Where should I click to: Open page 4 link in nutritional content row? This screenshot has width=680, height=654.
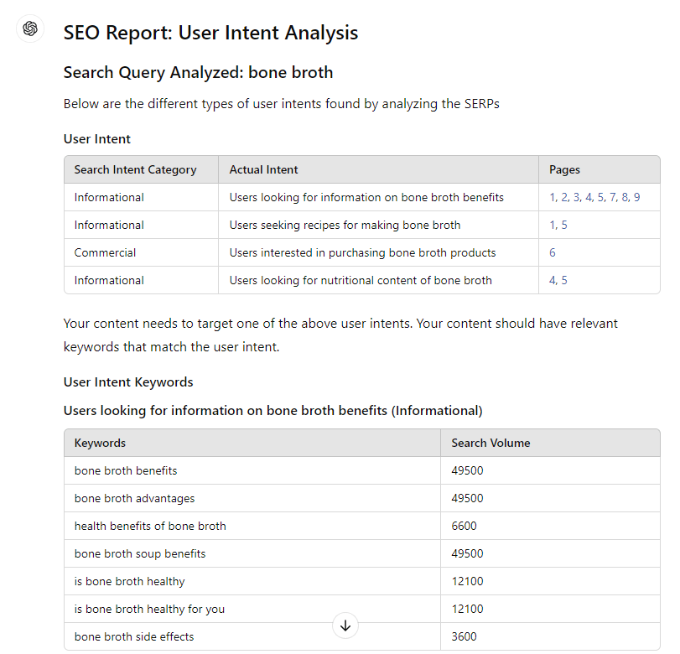click(x=553, y=281)
